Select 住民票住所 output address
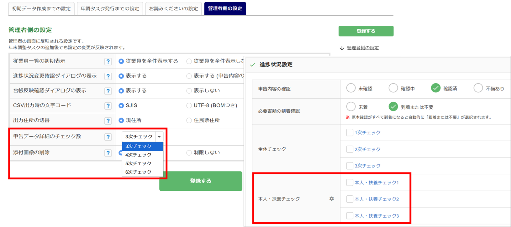This screenshot has width=511, height=227. (x=189, y=121)
